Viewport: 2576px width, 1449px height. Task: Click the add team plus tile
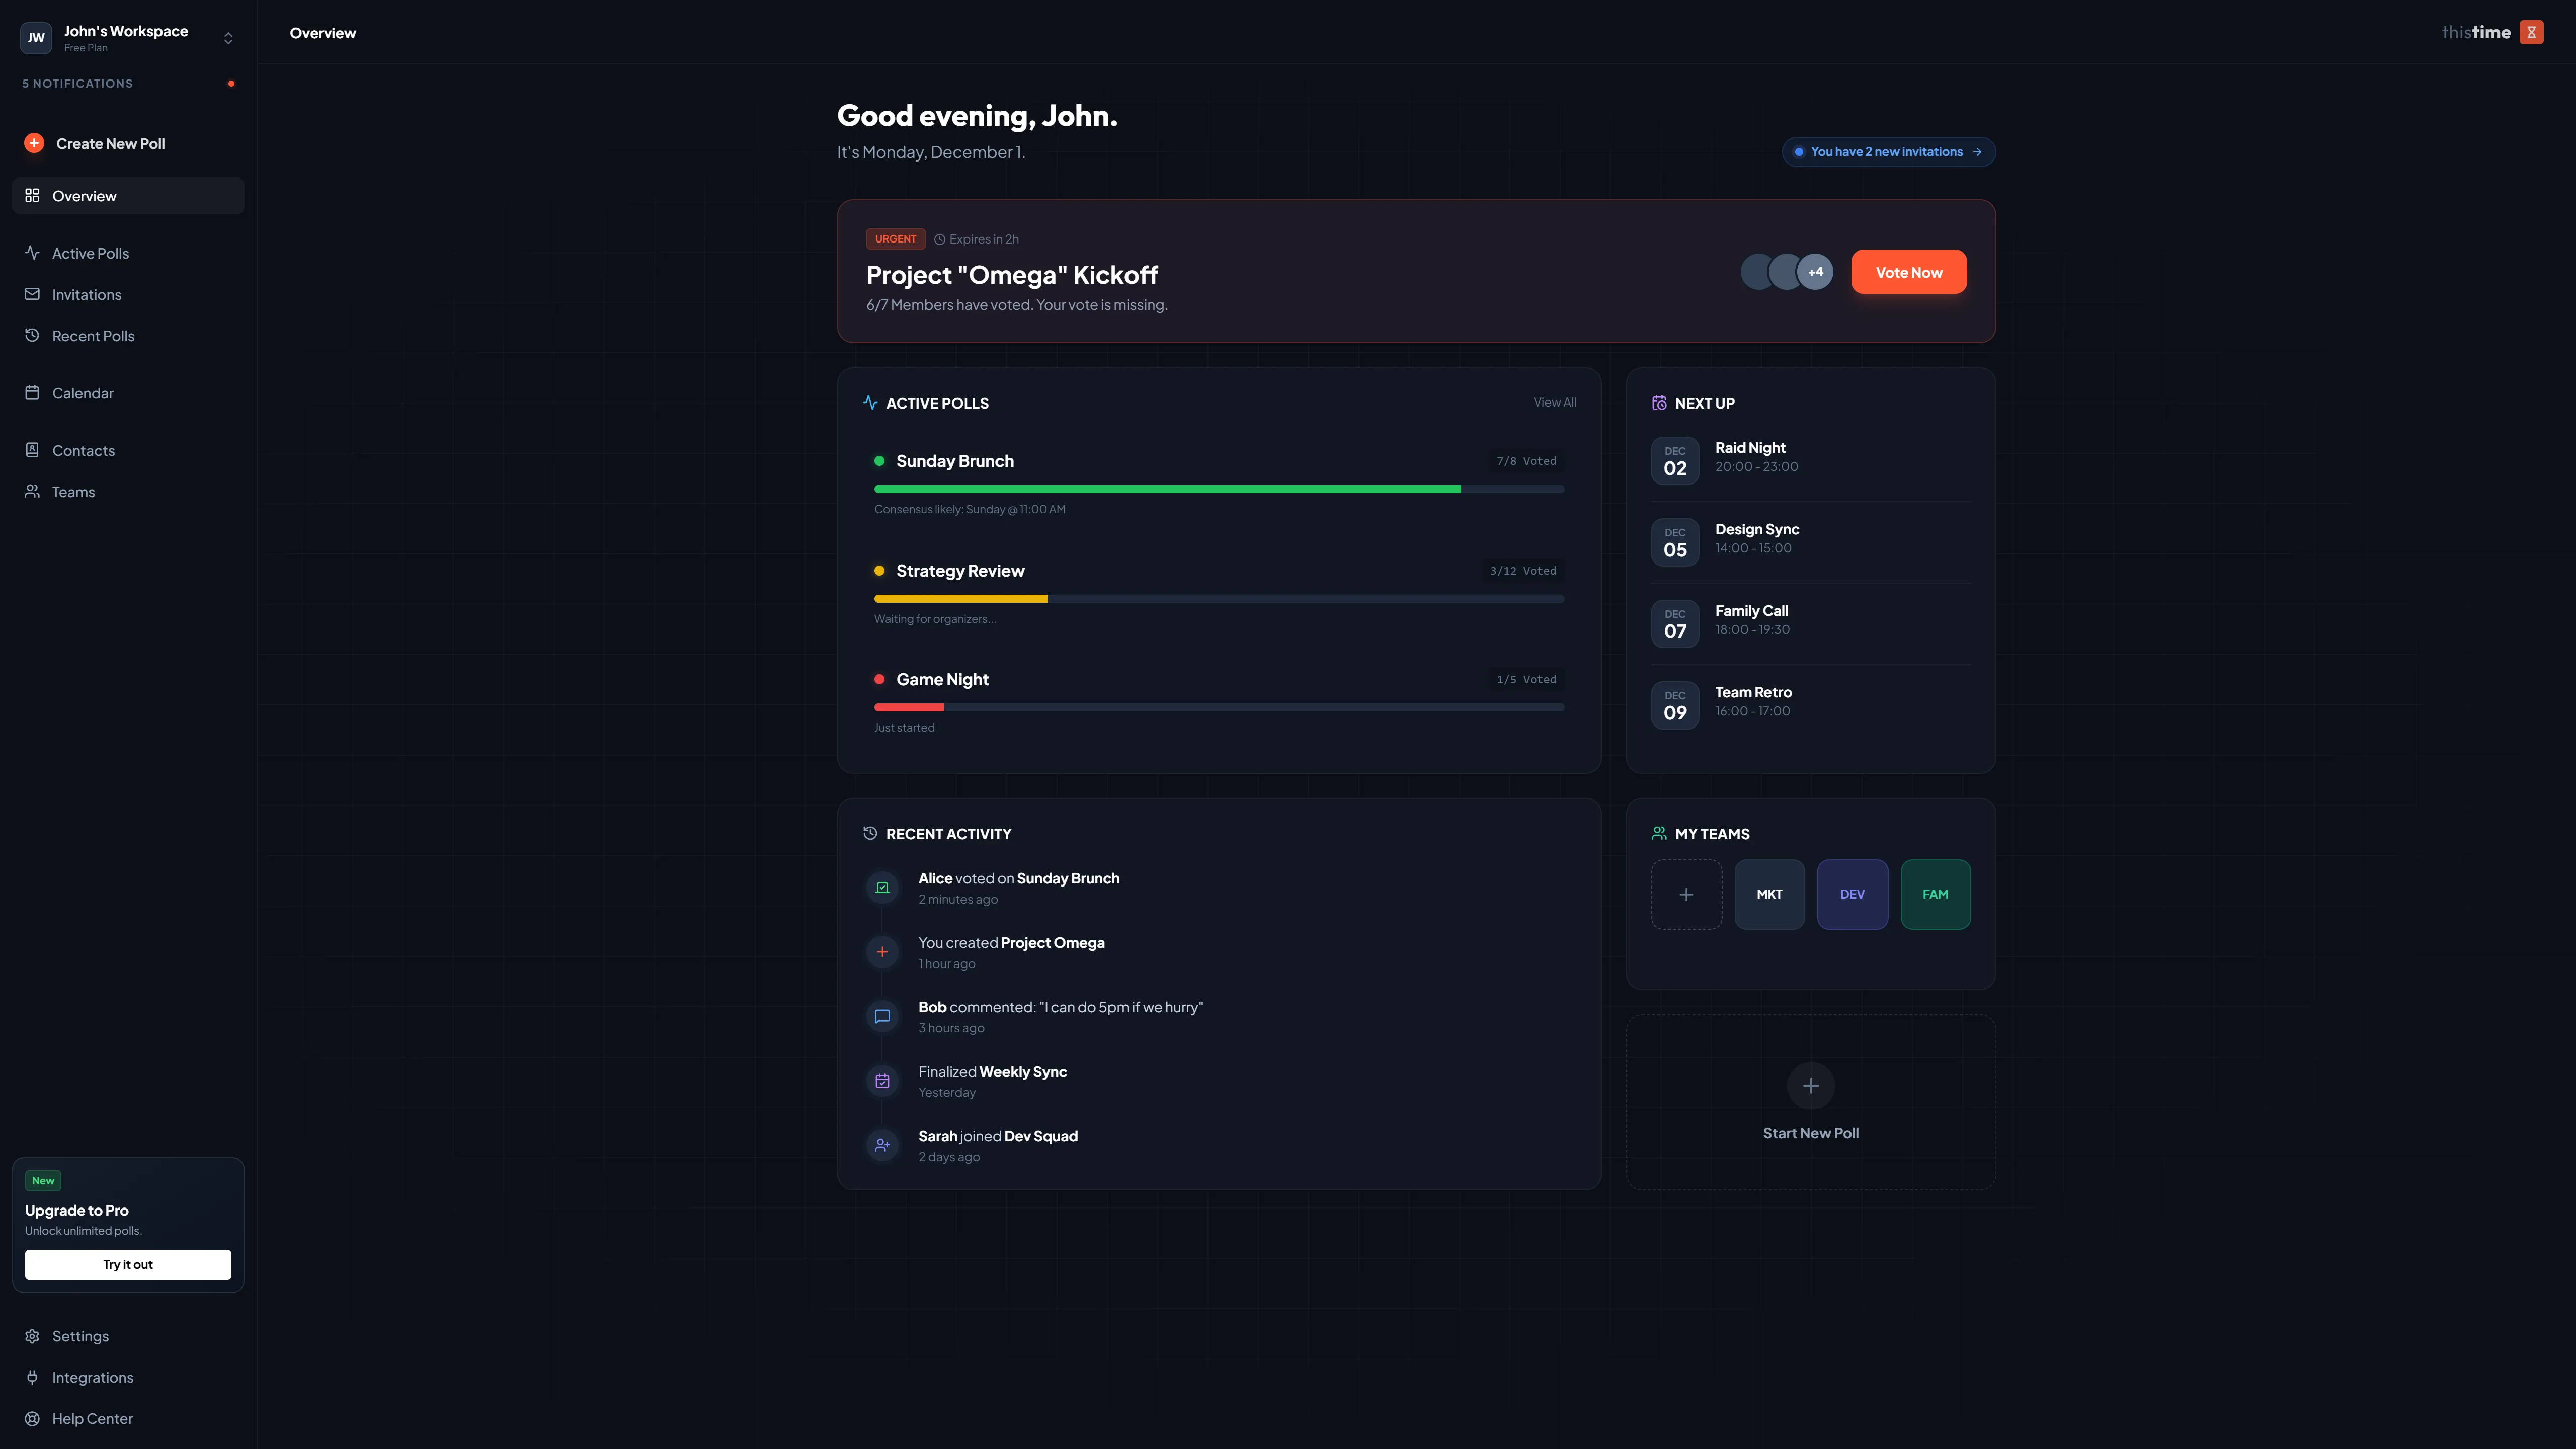click(x=1686, y=894)
